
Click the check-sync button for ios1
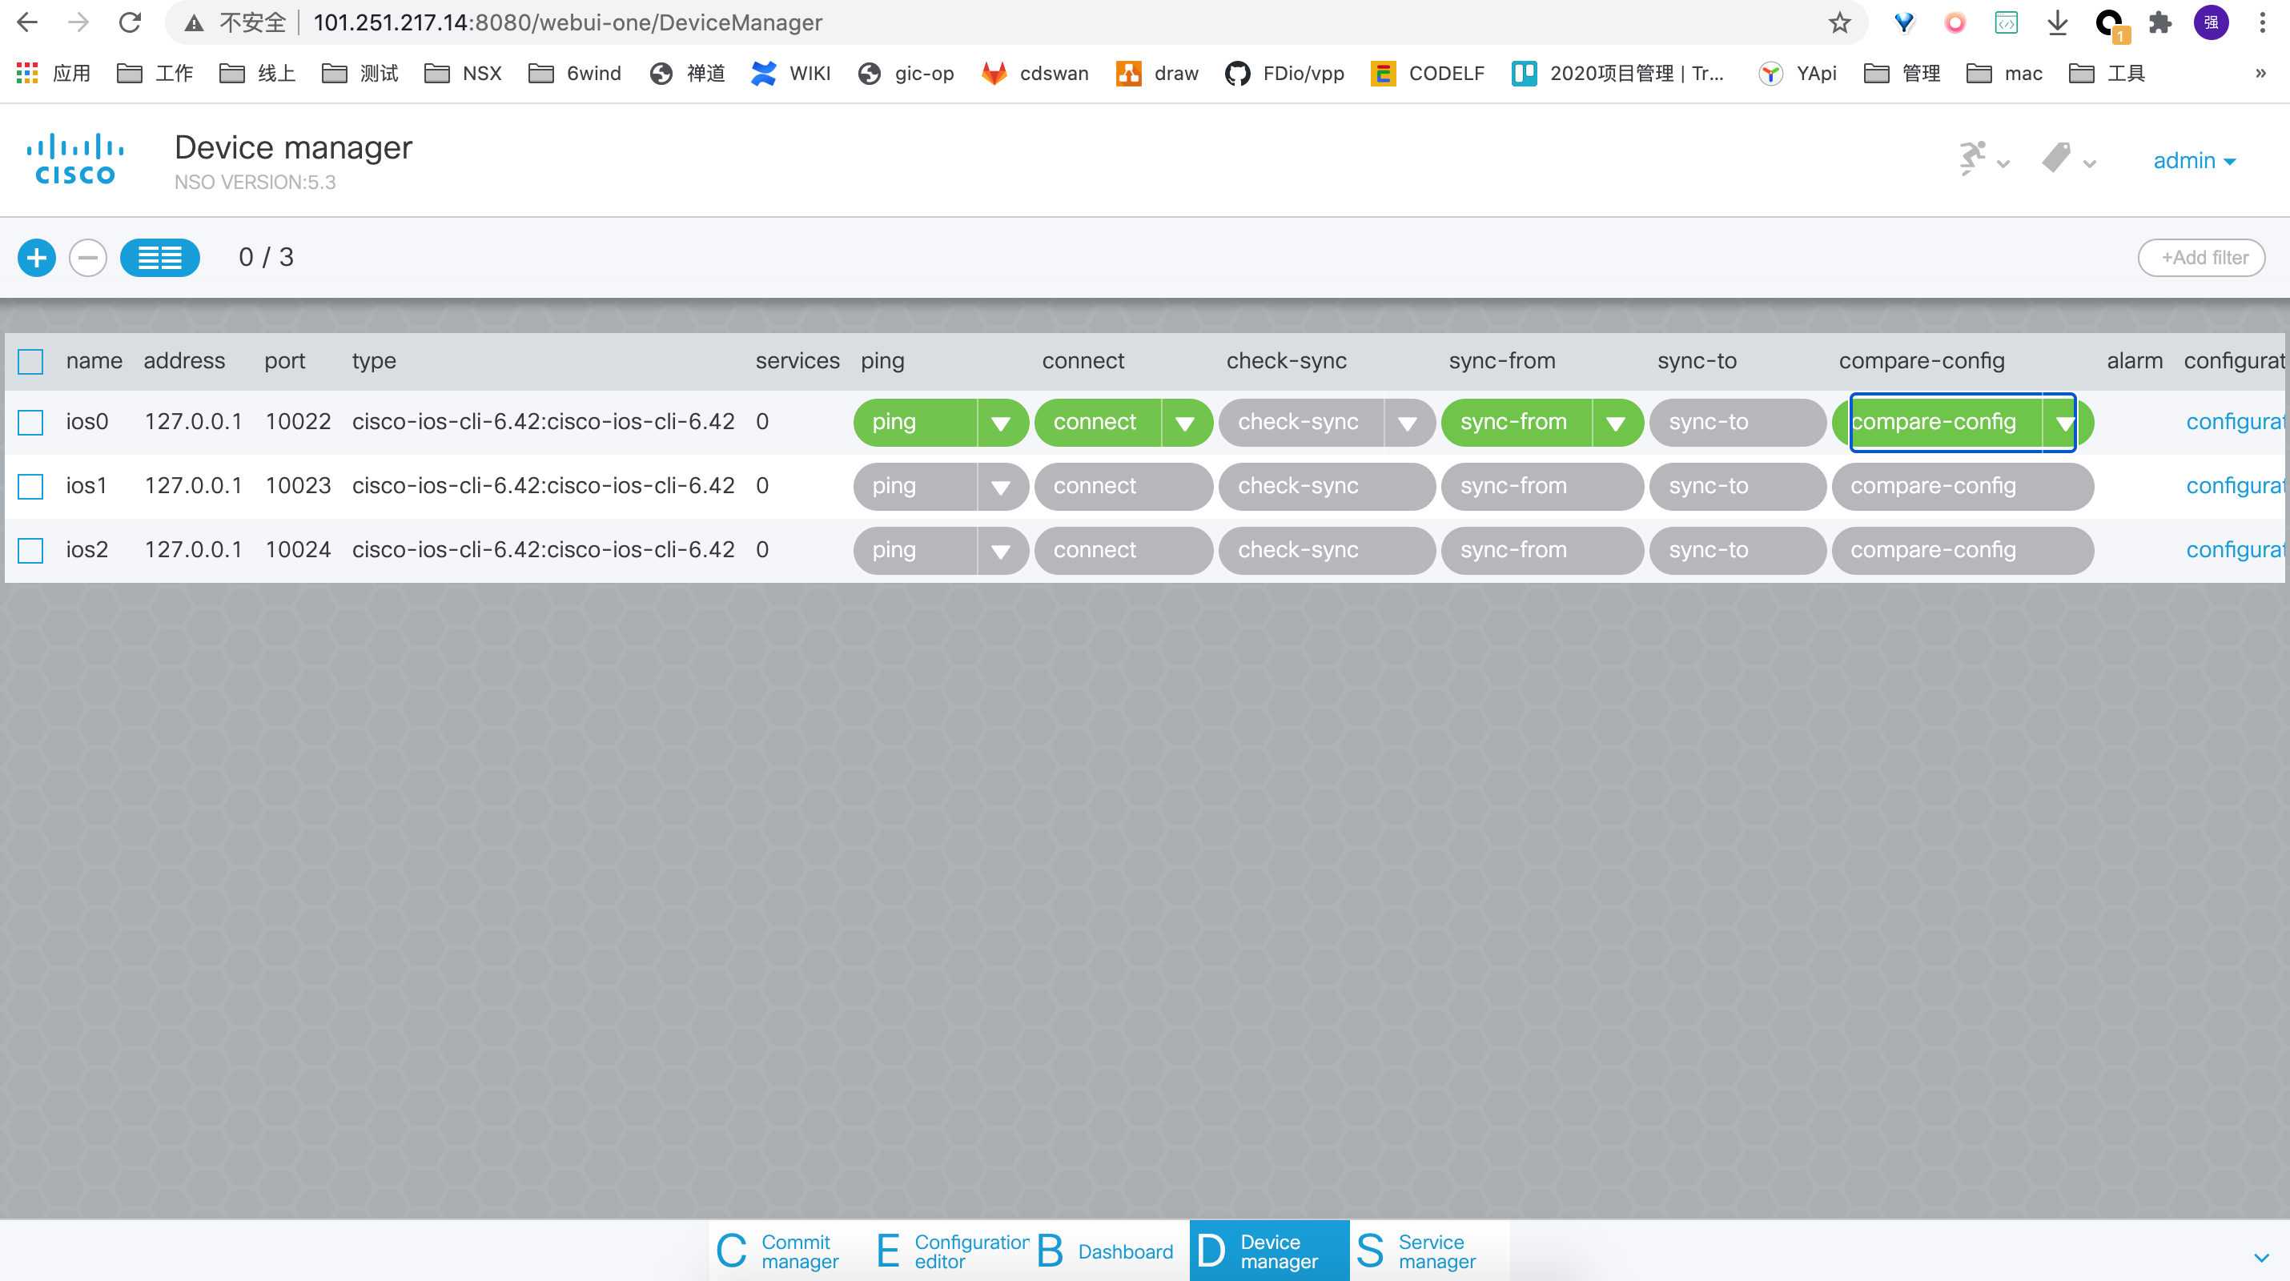[1326, 486]
